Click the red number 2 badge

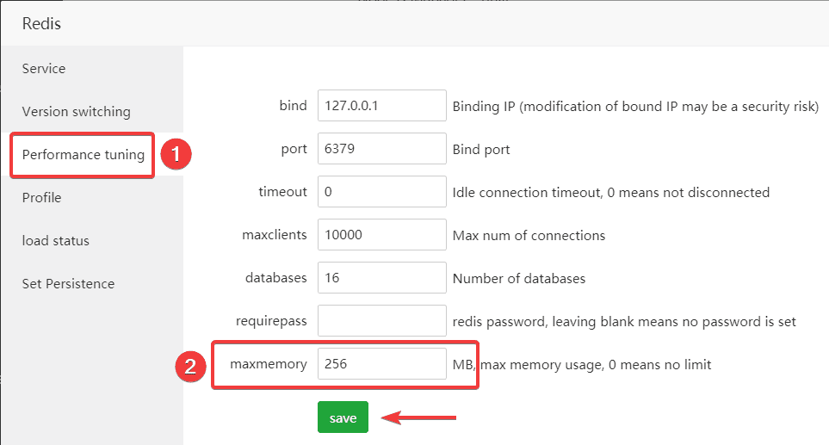189,366
